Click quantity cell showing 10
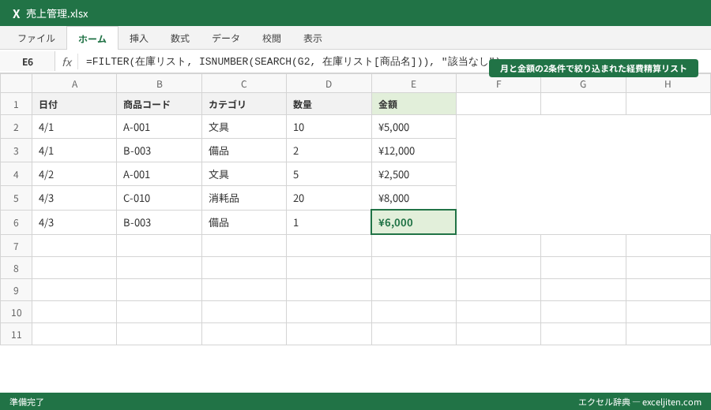Viewport: 711px width, 410px height. tap(329, 127)
